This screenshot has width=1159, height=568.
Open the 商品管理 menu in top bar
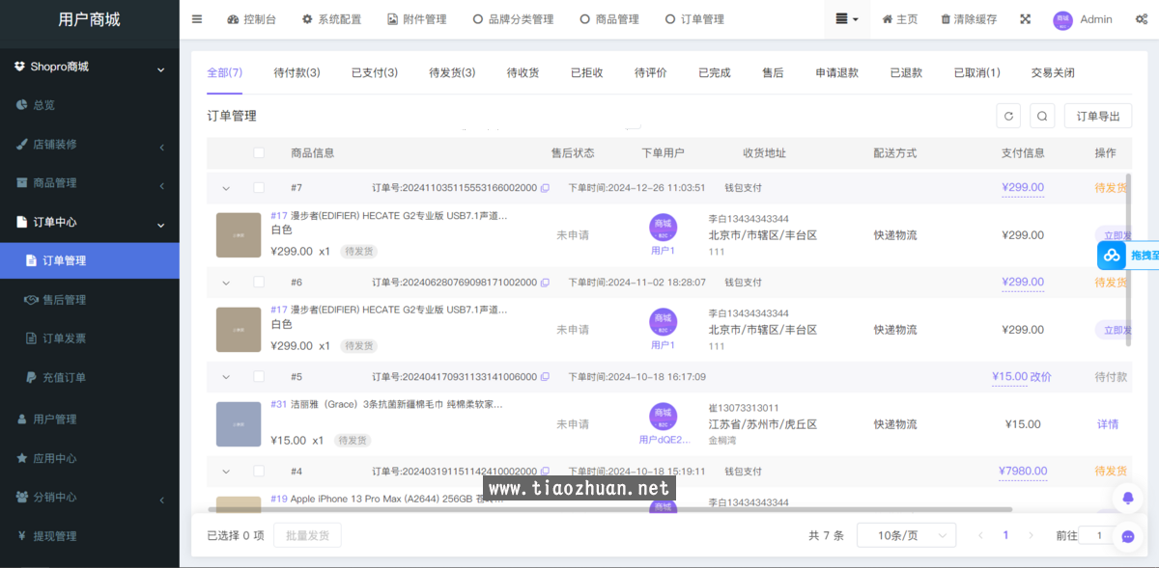click(x=609, y=18)
